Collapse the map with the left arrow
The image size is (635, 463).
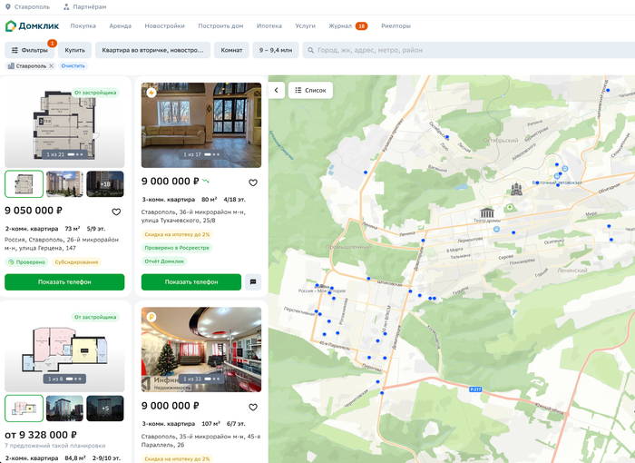click(x=277, y=90)
